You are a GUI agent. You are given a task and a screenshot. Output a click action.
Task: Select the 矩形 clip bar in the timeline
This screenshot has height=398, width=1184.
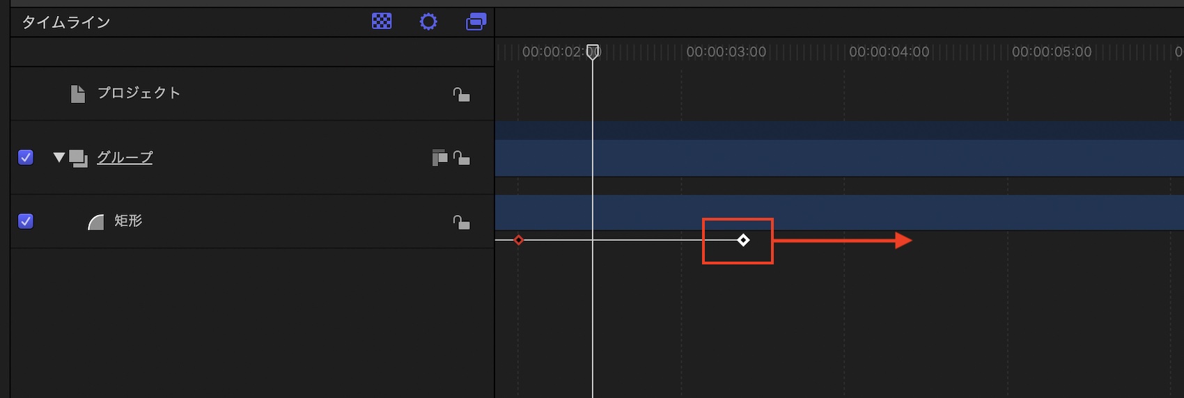[905, 212]
